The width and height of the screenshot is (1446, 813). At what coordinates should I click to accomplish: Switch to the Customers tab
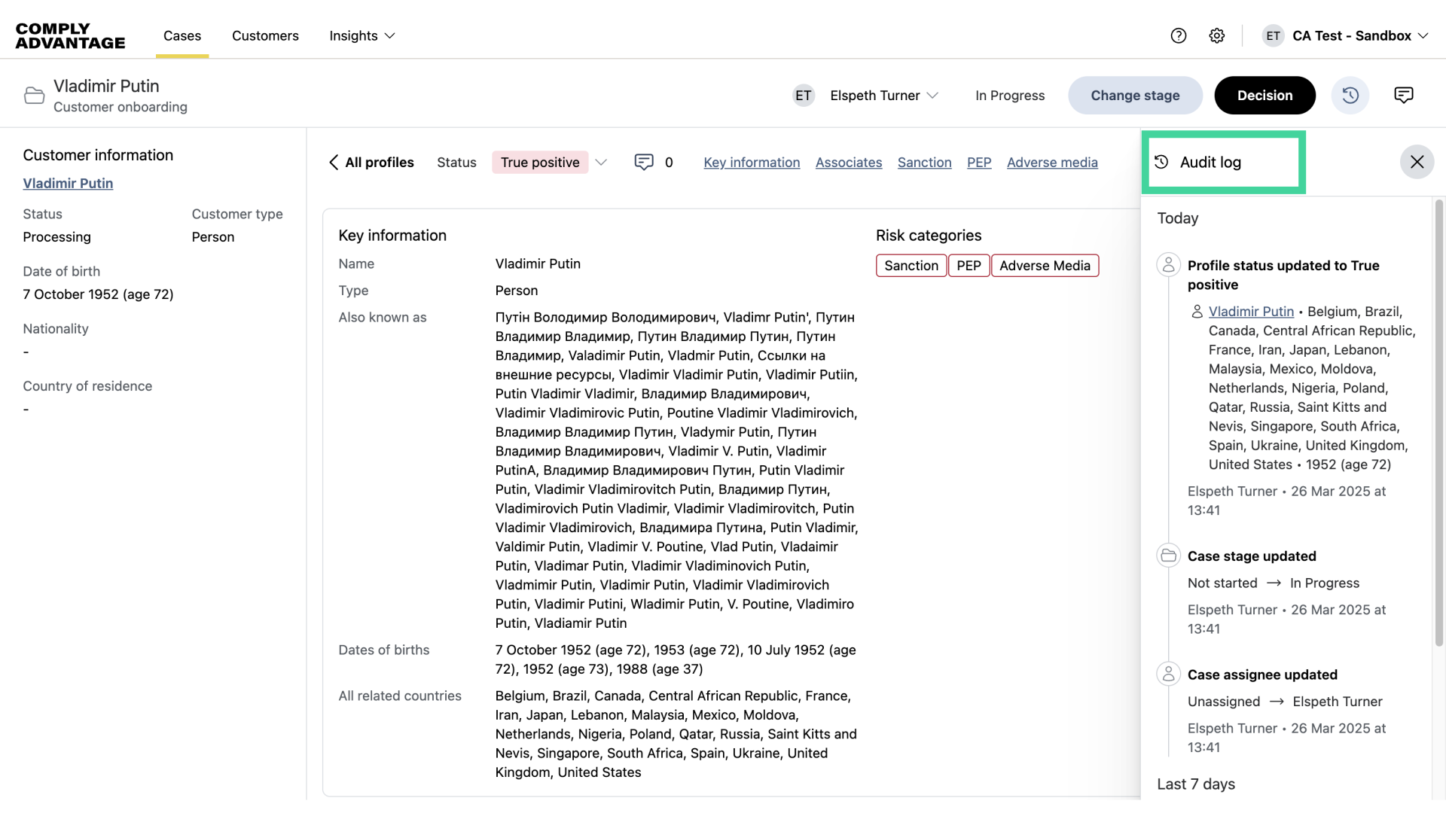(x=265, y=35)
